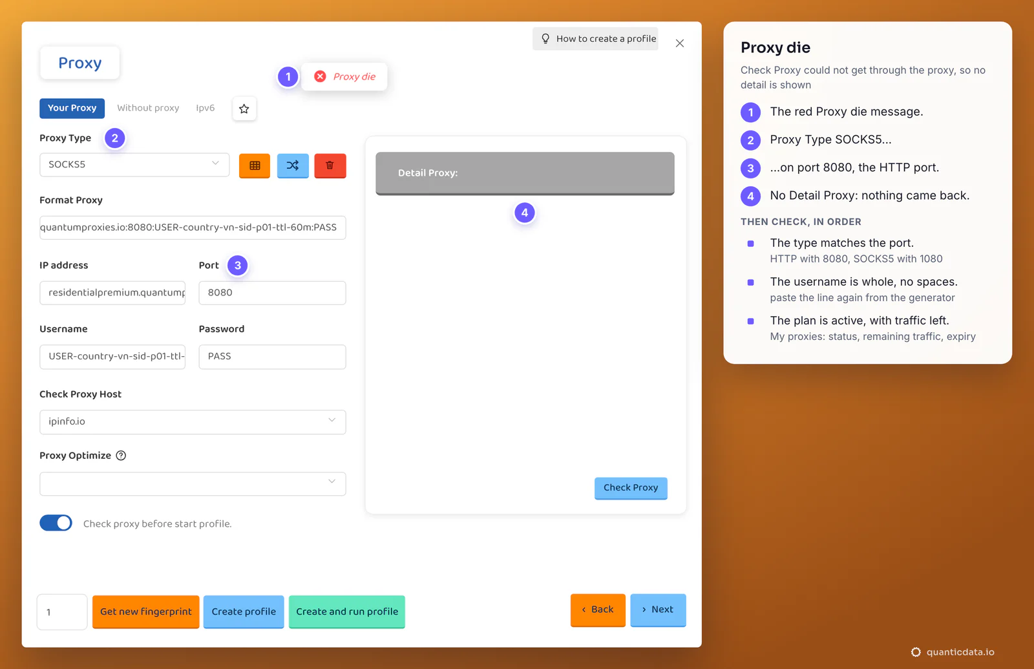Click the red trash delete icon button
1034x669 pixels.
coord(330,165)
